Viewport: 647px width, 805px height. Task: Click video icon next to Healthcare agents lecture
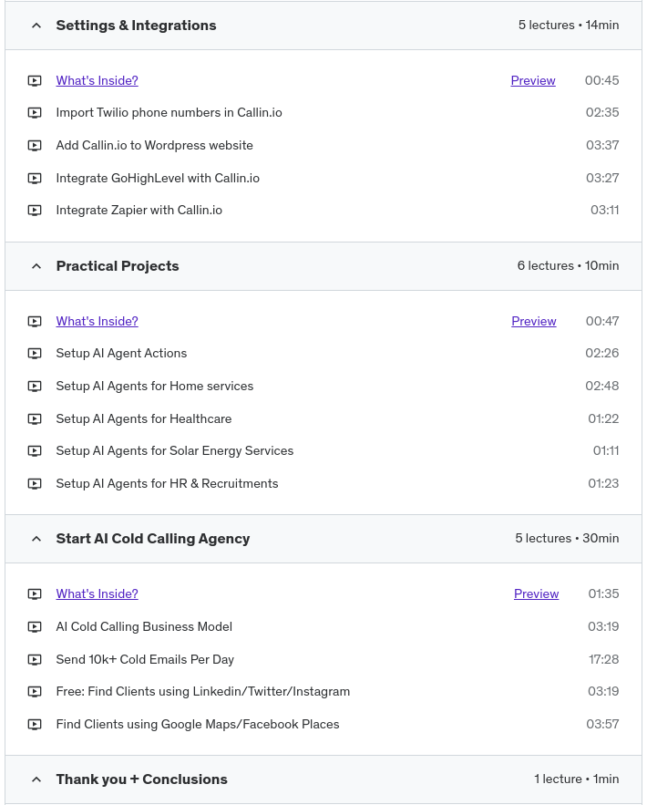pos(35,419)
